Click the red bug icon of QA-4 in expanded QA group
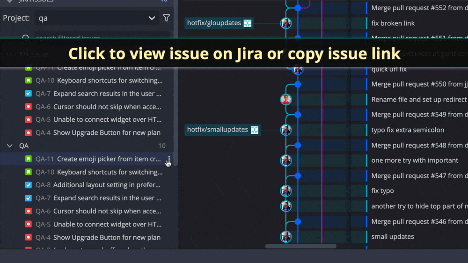 click(29, 237)
